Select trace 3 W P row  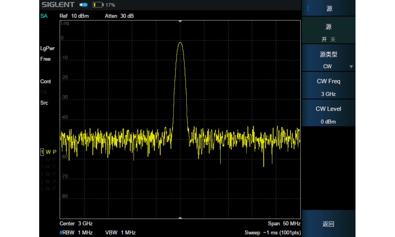49,167
